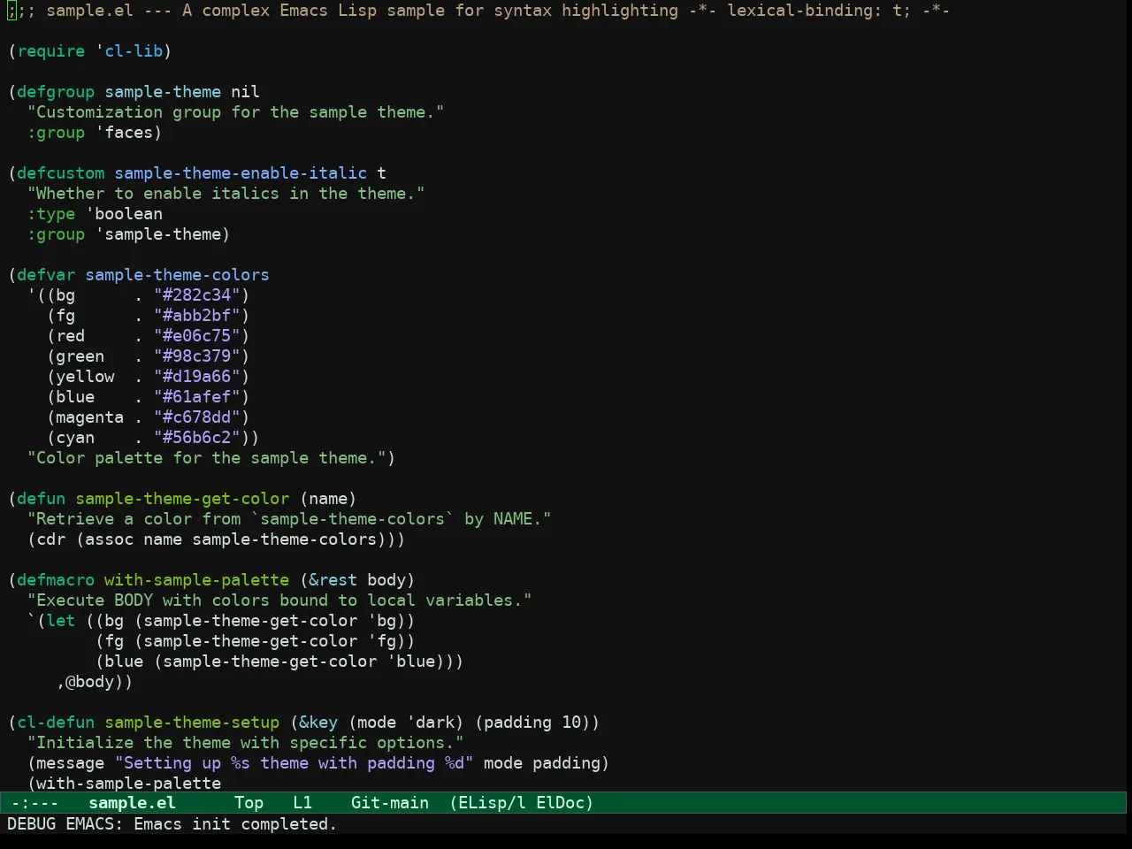Click the require keyword

(x=50, y=51)
